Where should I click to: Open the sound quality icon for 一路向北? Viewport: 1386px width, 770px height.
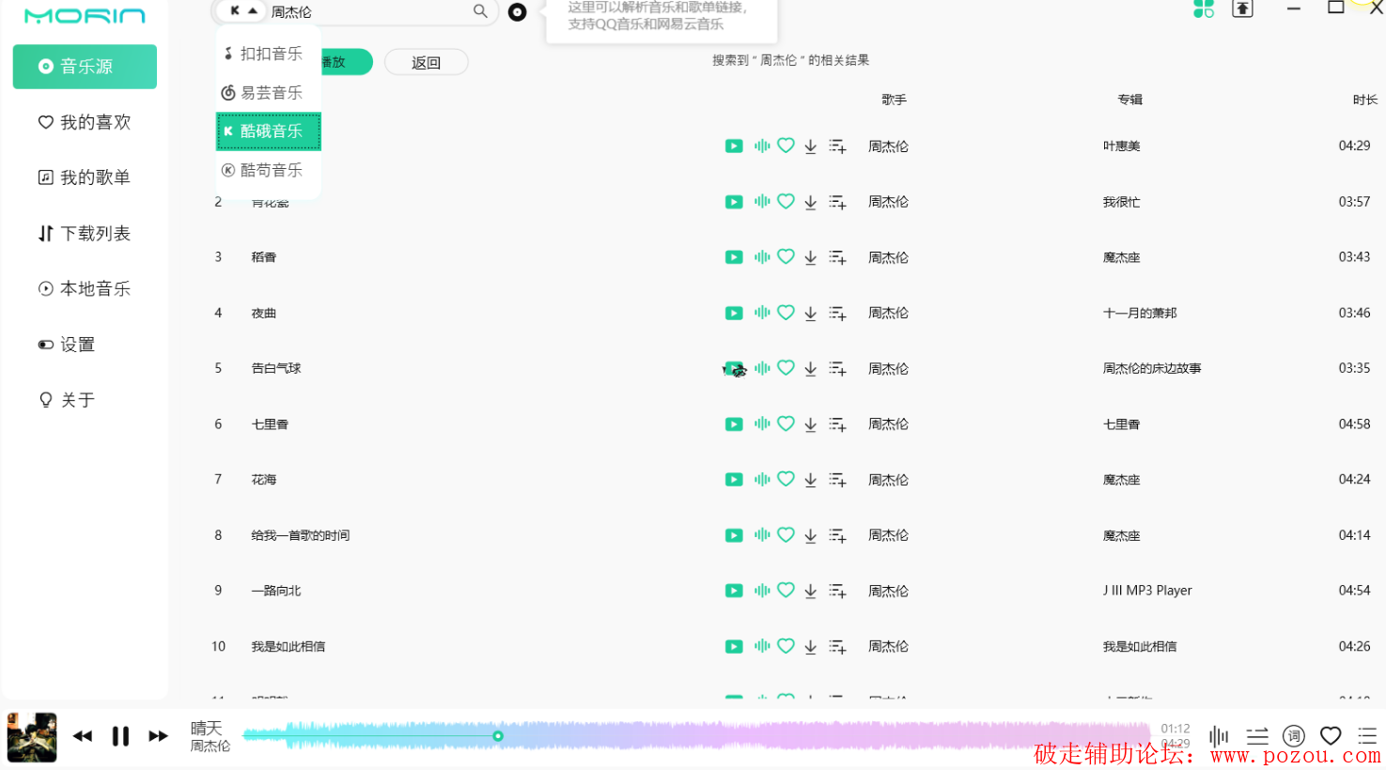(x=762, y=591)
